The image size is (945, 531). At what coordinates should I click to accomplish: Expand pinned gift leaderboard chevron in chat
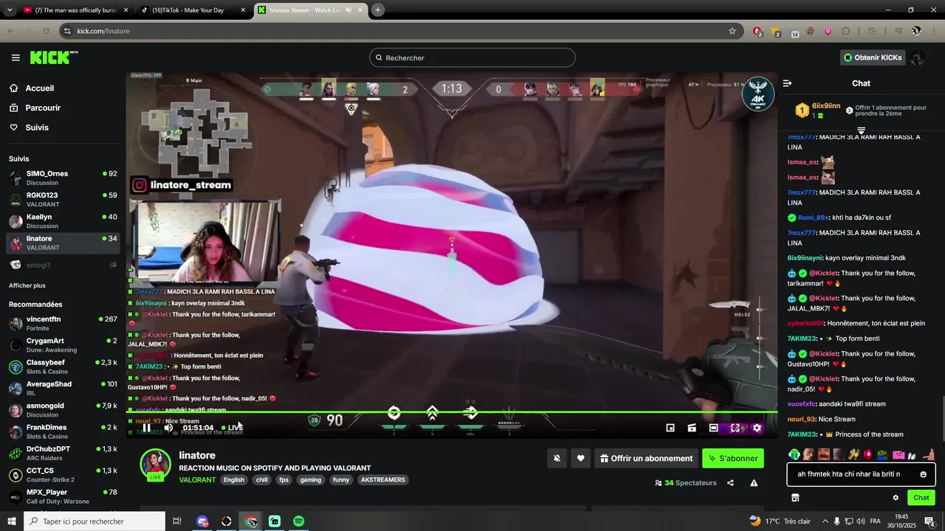(x=861, y=131)
